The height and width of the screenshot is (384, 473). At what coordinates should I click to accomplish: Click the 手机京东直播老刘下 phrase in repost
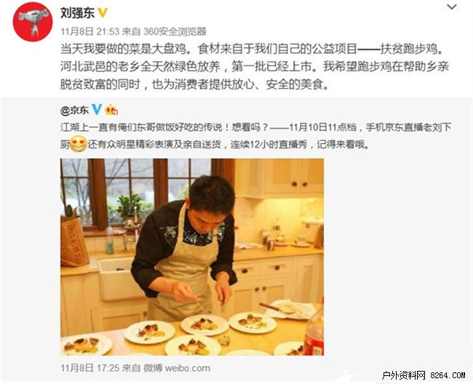[x=409, y=127]
